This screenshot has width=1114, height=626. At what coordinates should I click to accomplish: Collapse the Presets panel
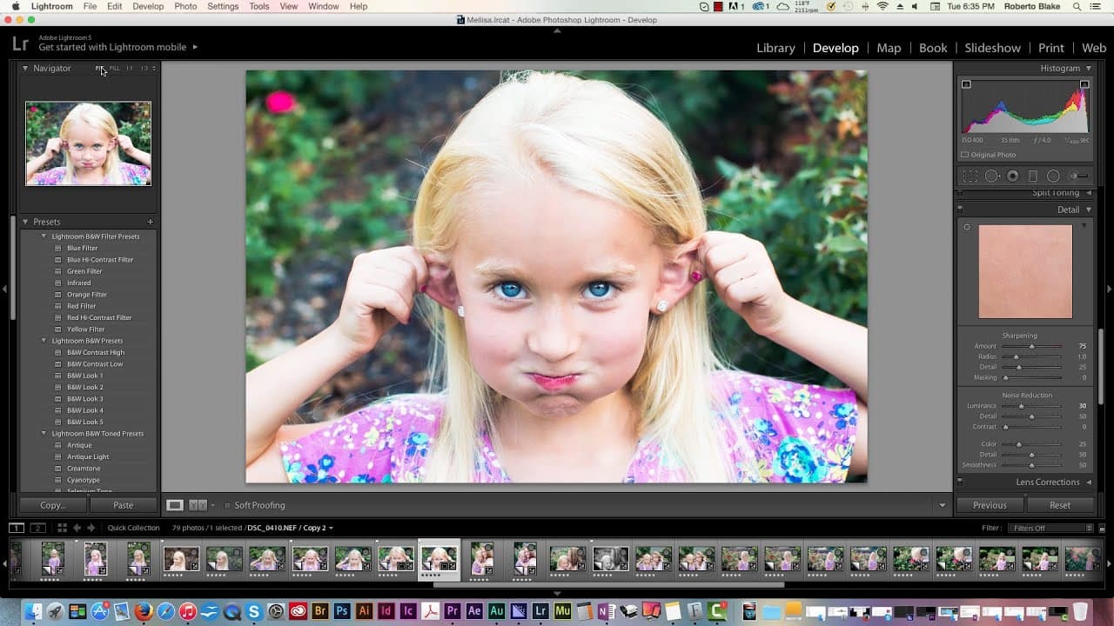coord(25,222)
